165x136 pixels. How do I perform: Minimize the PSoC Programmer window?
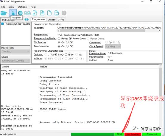142,1
